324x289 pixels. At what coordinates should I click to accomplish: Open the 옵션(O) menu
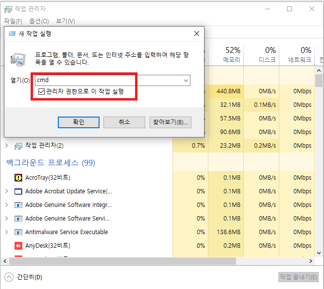[x=39, y=21]
